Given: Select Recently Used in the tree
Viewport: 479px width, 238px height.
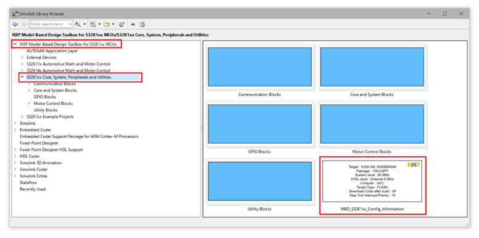Looking at the screenshot, I should (x=33, y=189).
